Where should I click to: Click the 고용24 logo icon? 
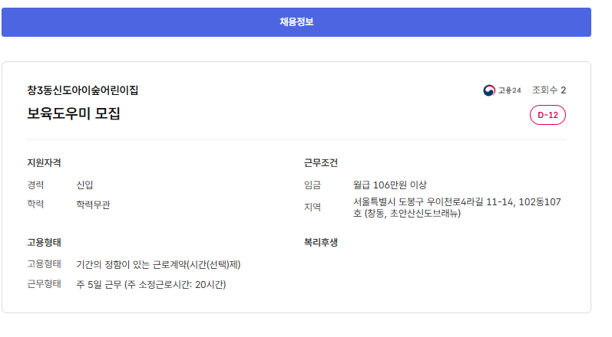tap(489, 90)
